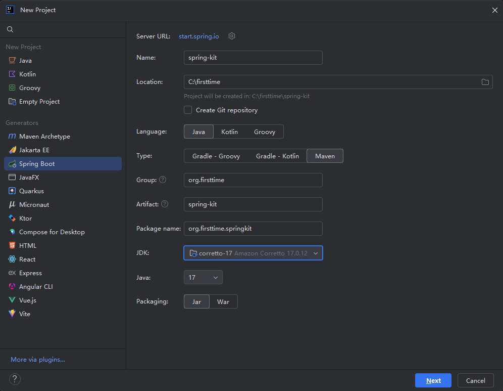Click the Jakarta EE sail icon
503x391 pixels.
(x=12, y=150)
